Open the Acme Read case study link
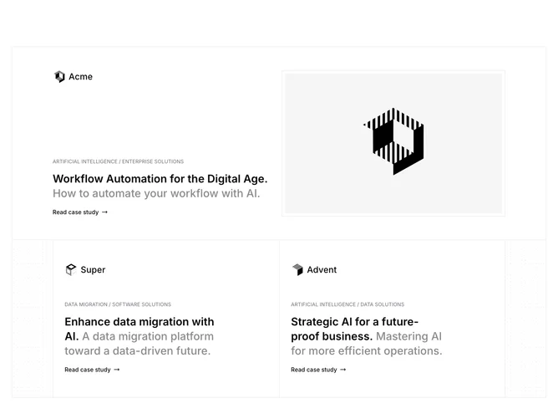Screen dimensions: 558x419 click(80, 212)
